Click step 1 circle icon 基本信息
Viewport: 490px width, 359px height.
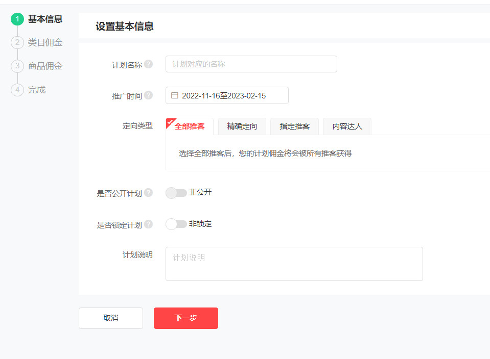17,19
